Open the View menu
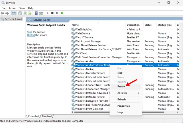The height and width of the screenshot is (123, 183). coord(22,8)
